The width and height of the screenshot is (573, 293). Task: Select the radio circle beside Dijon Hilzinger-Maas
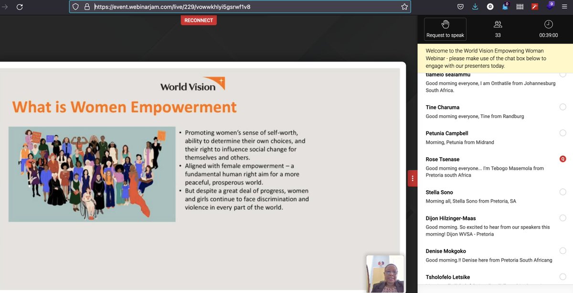tap(562, 218)
